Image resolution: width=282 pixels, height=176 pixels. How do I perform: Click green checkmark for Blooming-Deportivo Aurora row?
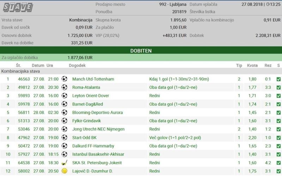tap(278, 113)
